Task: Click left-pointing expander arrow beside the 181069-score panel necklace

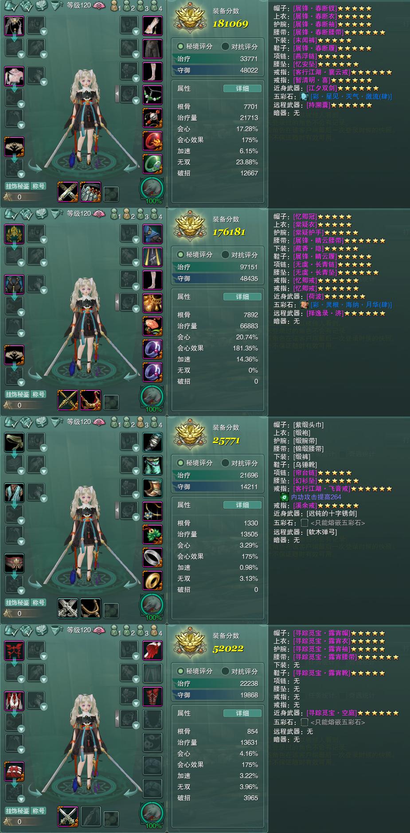Action: [117, 94]
